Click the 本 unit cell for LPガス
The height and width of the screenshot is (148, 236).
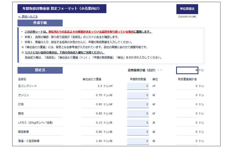(x=154, y=123)
